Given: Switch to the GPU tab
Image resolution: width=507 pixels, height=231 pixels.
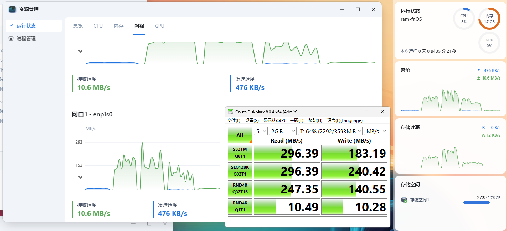Looking at the screenshot, I should click(159, 26).
